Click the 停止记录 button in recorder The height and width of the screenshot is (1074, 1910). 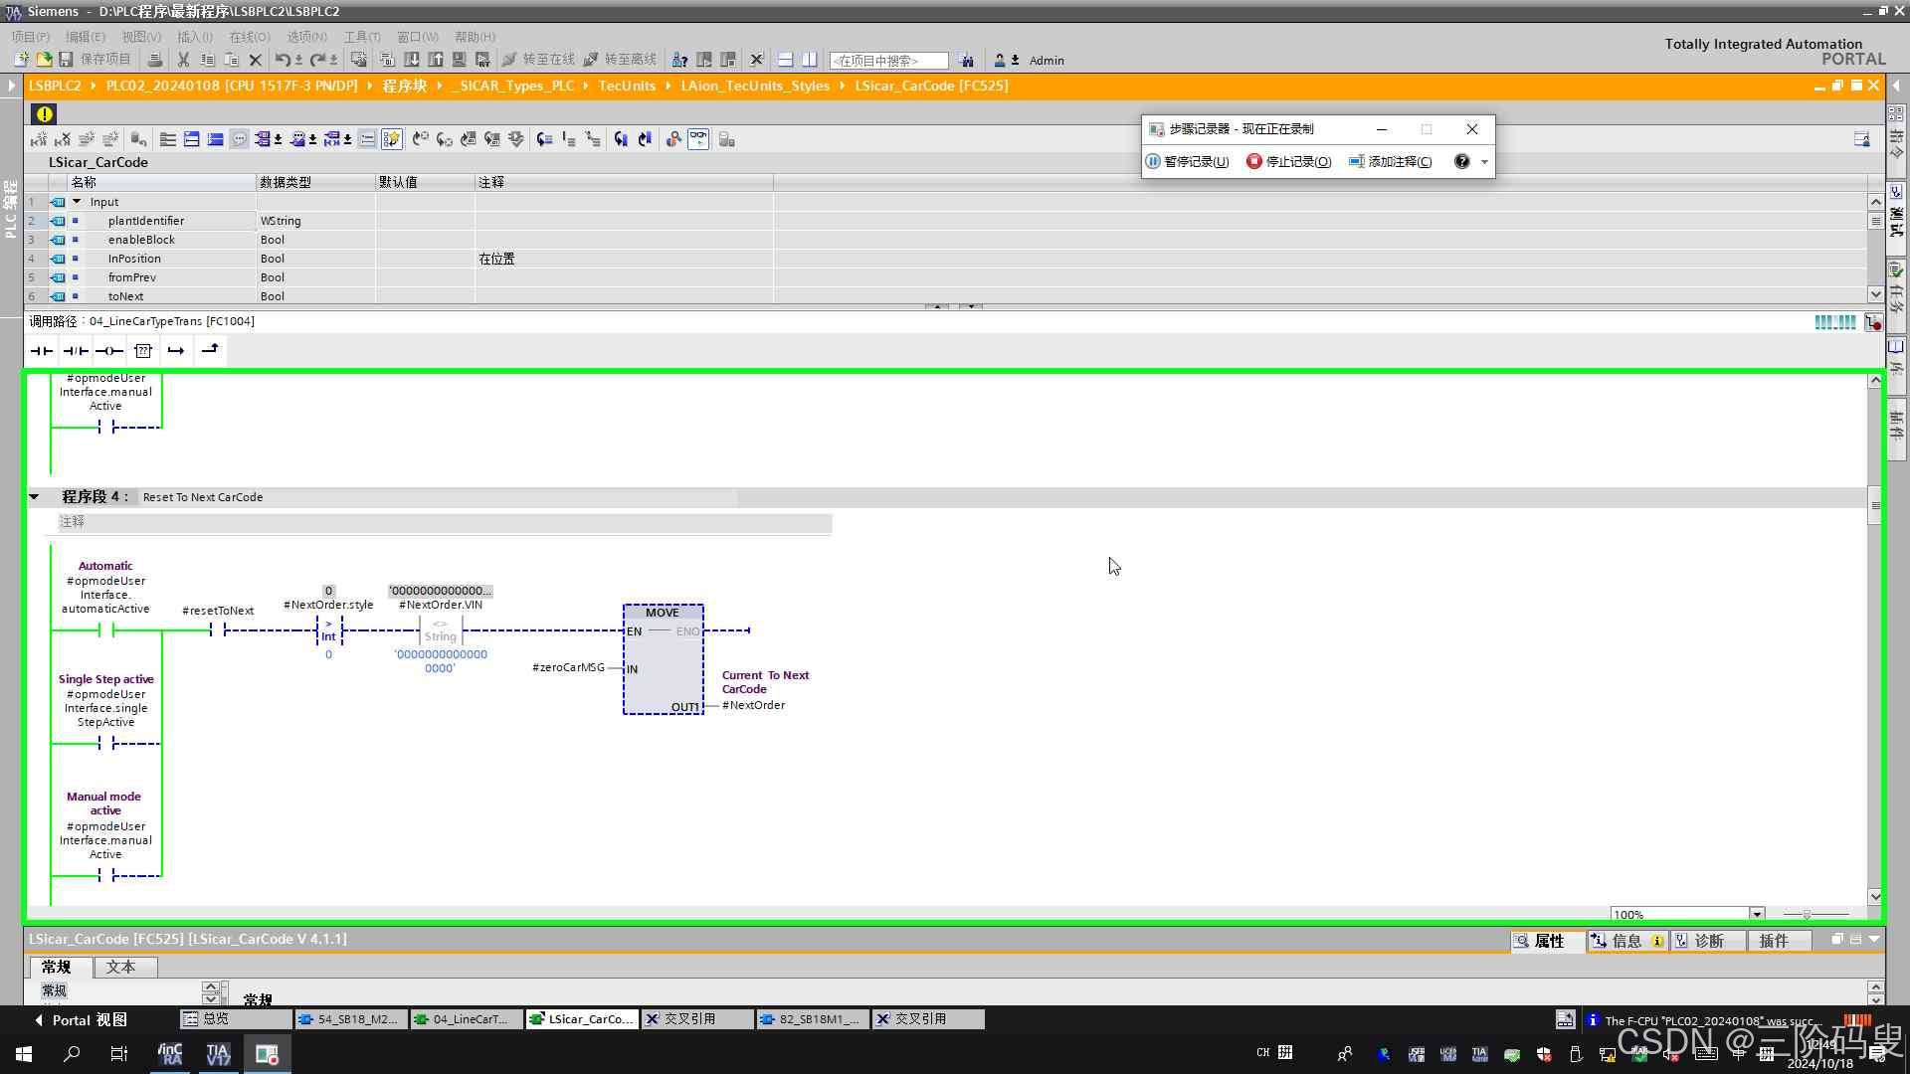point(1289,161)
